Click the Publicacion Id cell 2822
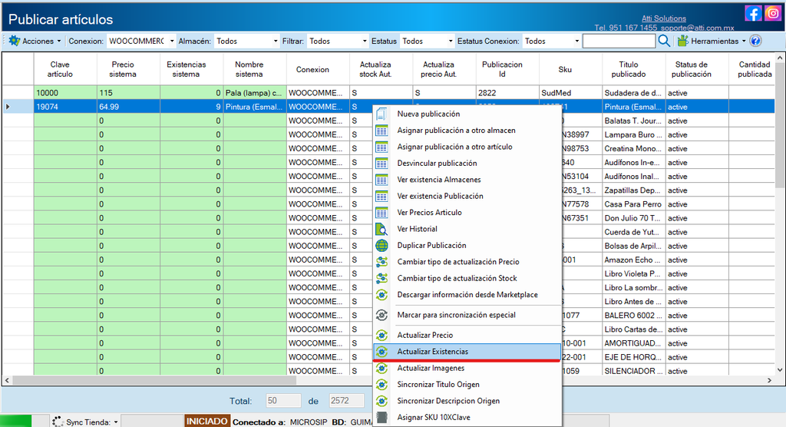This screenshot has height=427, width=786. tap(507, 93)
